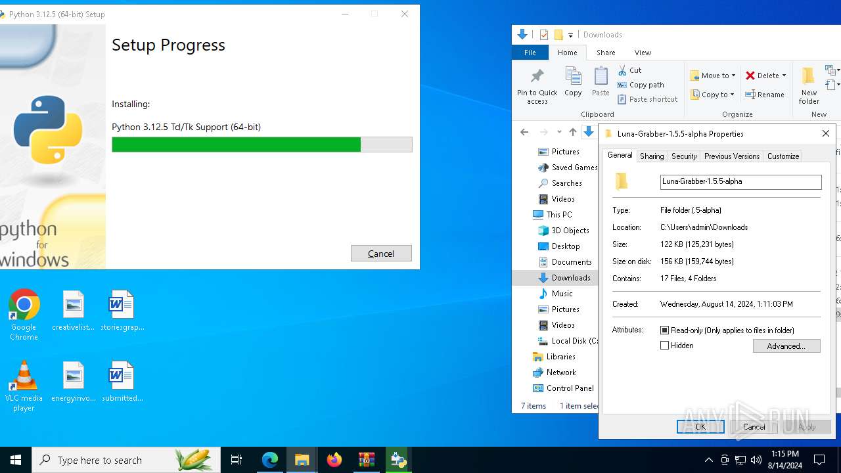Click the New folder icon
Image resolution: width=841 pixels, height=473 pixels.
tap(809, 77)
